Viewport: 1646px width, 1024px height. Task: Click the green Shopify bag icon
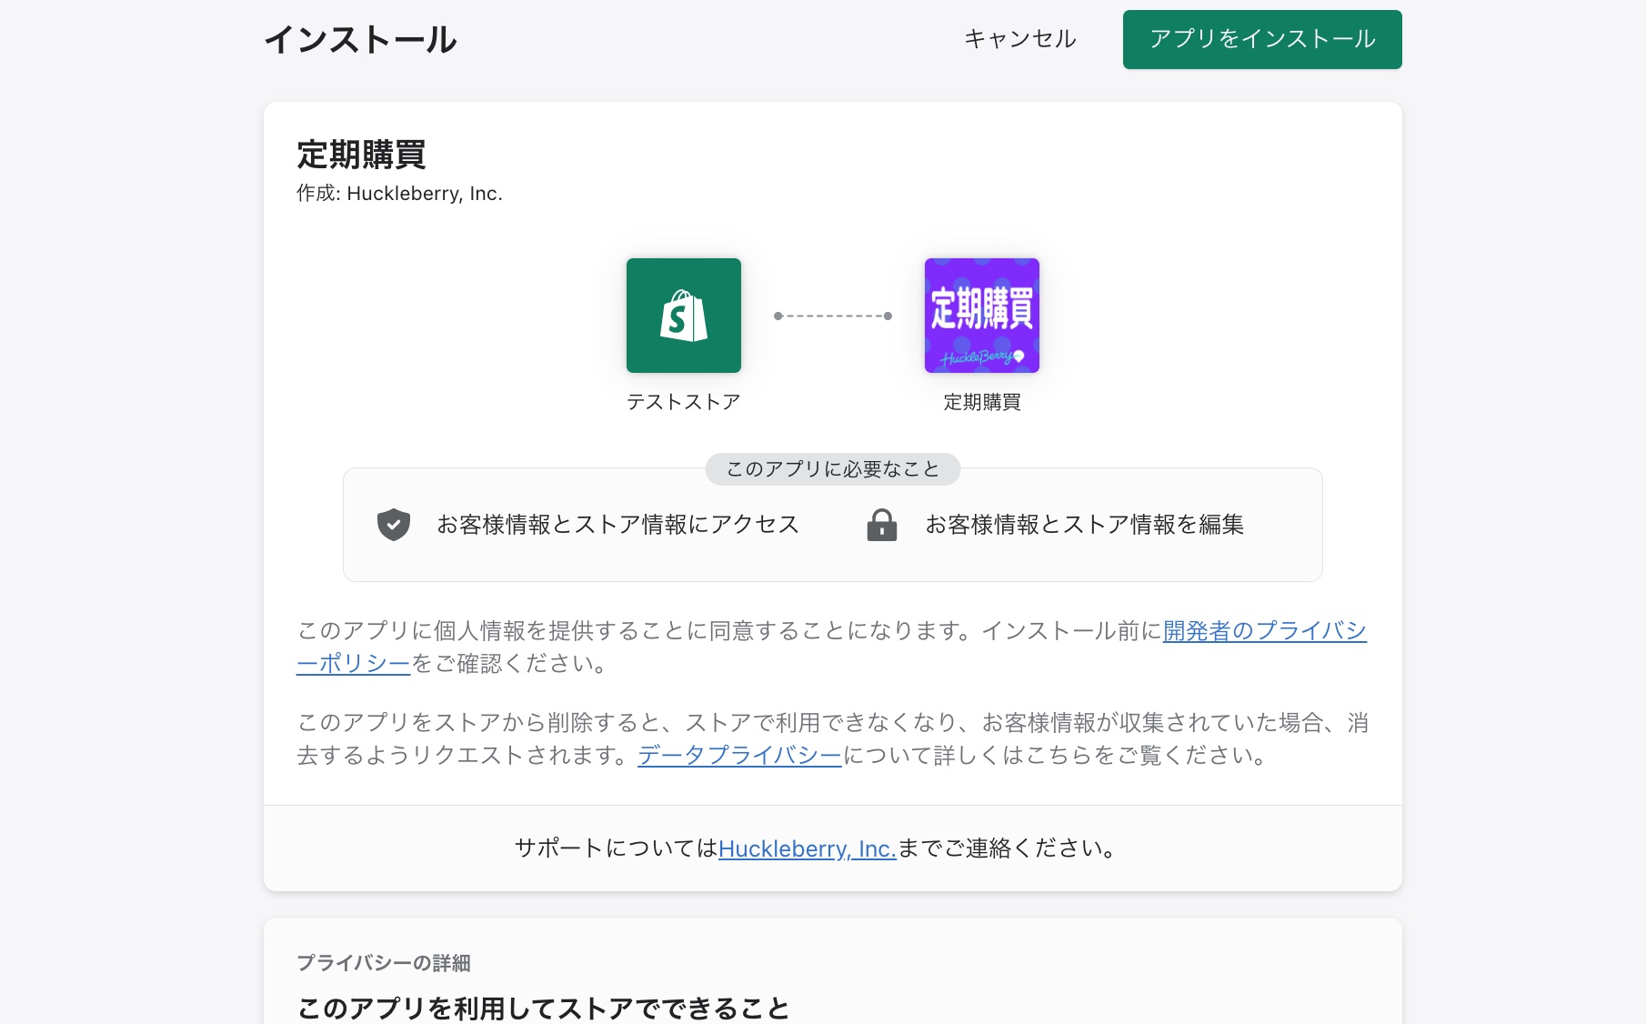tap(683, 316)
